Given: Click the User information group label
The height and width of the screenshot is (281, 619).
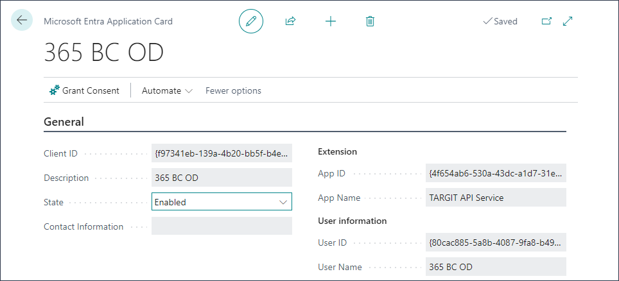Looking at the screenshot, I should [x=353, y=221].
